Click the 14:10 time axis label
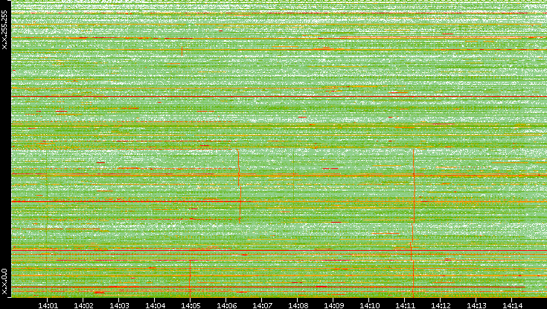The image size is (547, 309). point(369,305)
